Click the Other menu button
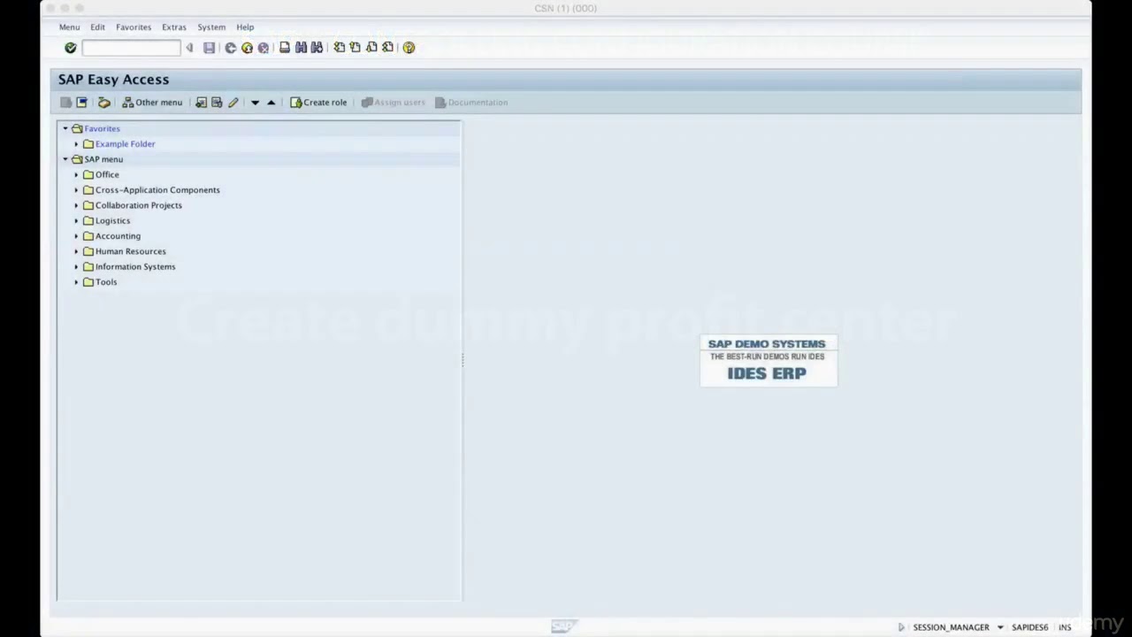 pos(152,103)
